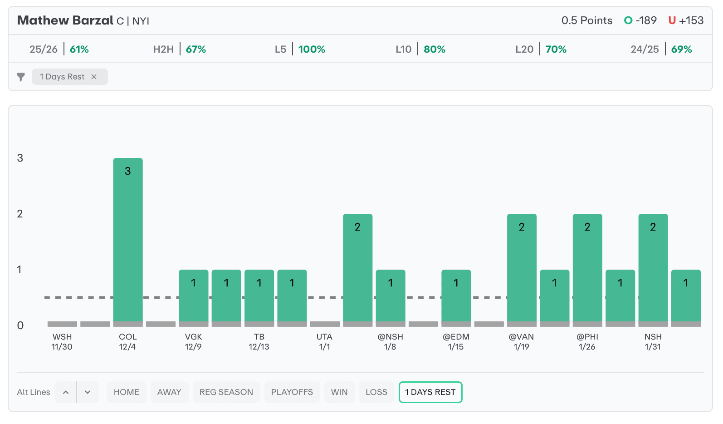This screenshot has width=723, height=424.
Task: Lower alt line with down chevron
Action: point(88,392)
